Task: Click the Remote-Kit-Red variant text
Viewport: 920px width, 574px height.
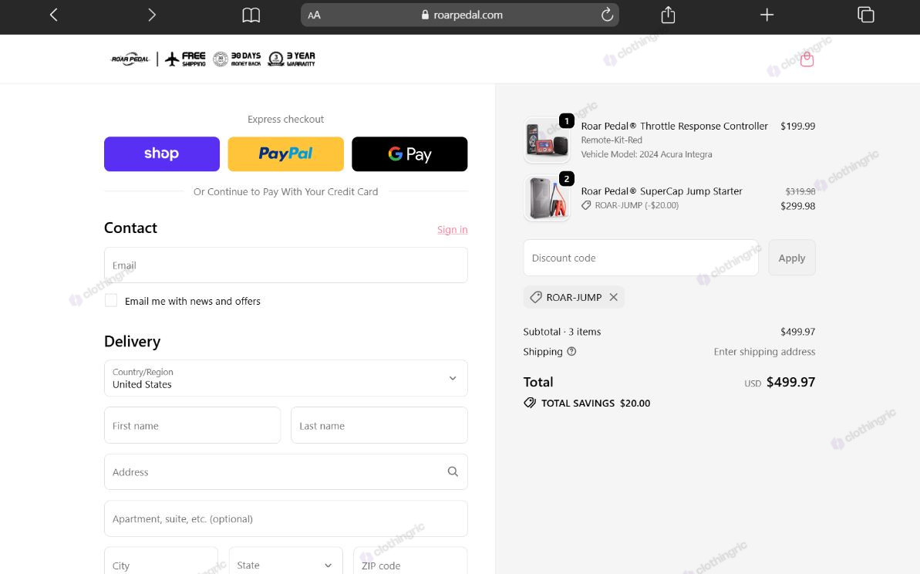Action: (612, 140)
